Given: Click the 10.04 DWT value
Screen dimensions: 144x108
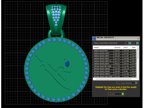Looking at the screenshot, I should coord(126,51).
